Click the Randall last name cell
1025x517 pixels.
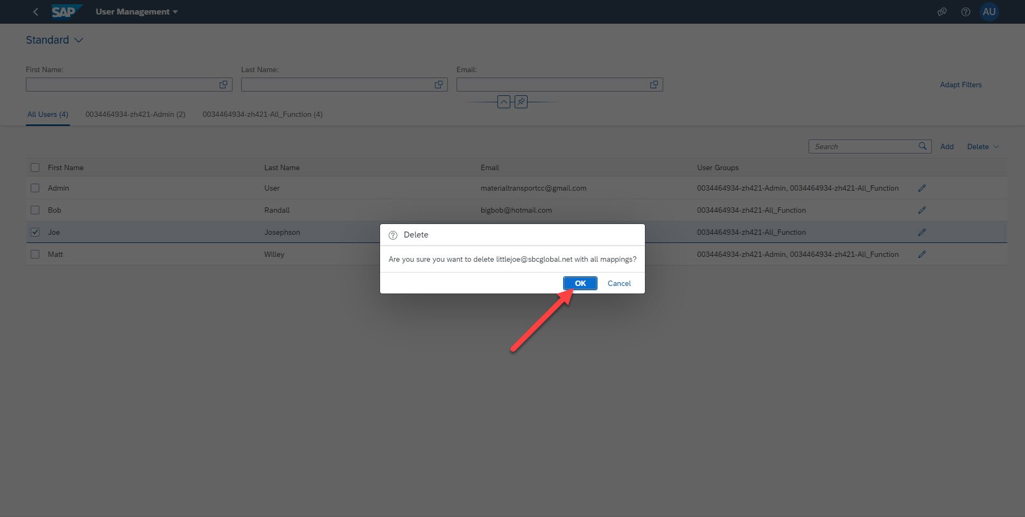click(277, 210)
